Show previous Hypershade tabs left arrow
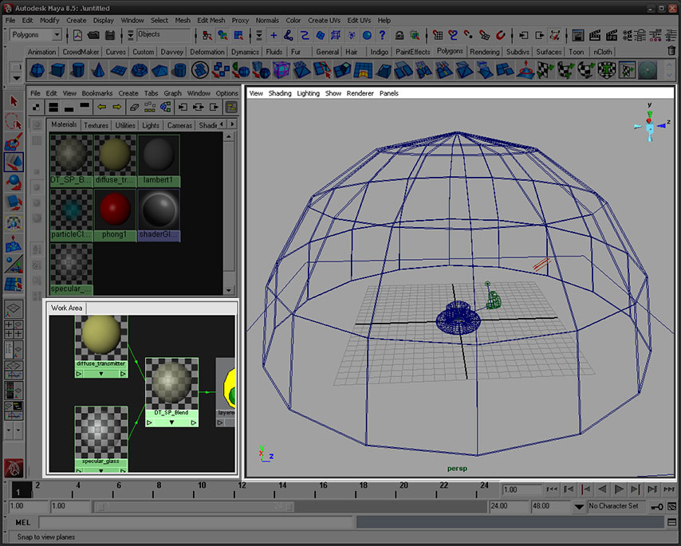Screen dimensions: 681x546 pos(222,124)
